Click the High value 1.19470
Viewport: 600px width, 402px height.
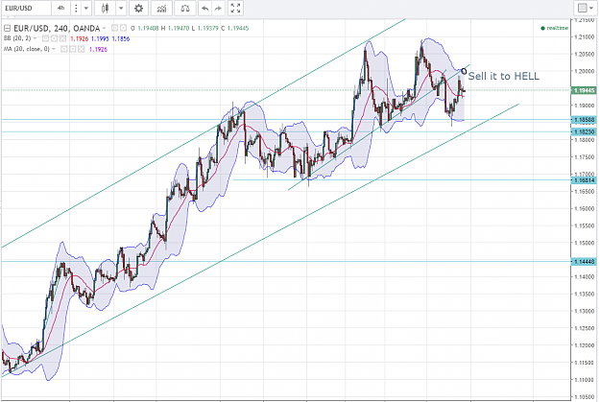pyautogui.click(x=179, y=29)
